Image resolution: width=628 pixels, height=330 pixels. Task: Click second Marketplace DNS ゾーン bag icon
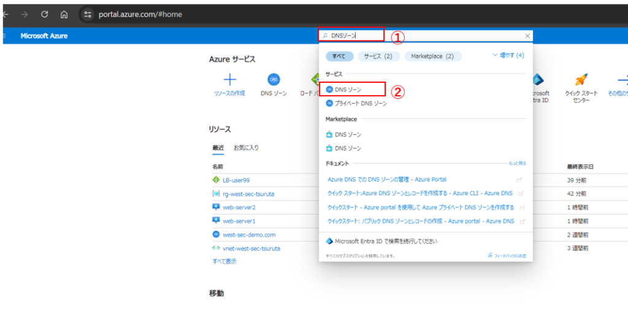click(x=329, y=148)
